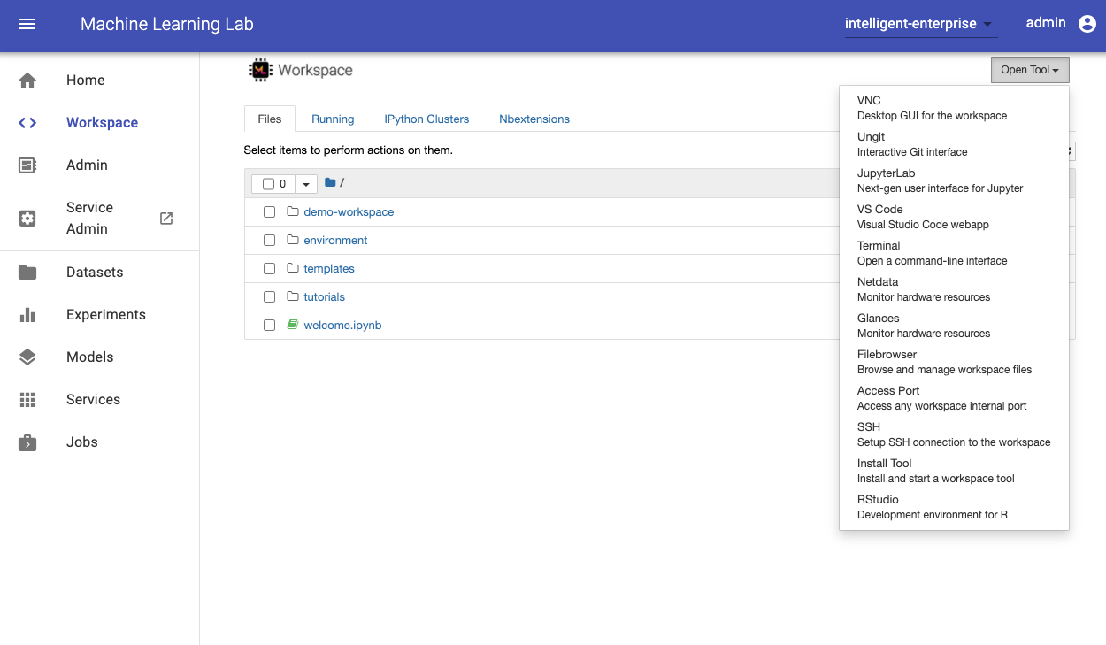Viewport: 1106px width, 645px height.
Task: Click the admin user account icon
Action: [1087, 24]
